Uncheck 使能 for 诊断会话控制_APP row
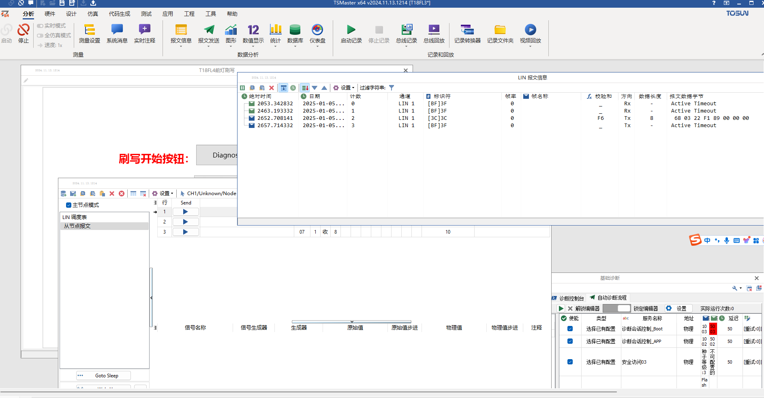764x398 pixels. [x=570, y=341]
